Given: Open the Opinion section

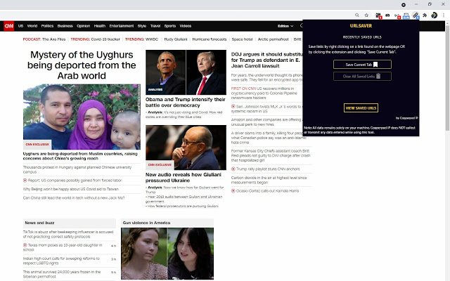Looking at the screenshot, I should (x=83, y=26).
